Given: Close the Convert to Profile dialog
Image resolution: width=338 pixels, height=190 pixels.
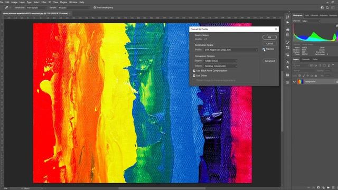Looking at the screenshot, I should click(x=276, y=29).
